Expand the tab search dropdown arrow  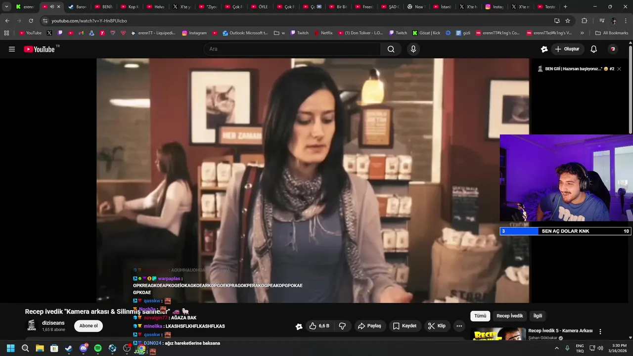6,7
